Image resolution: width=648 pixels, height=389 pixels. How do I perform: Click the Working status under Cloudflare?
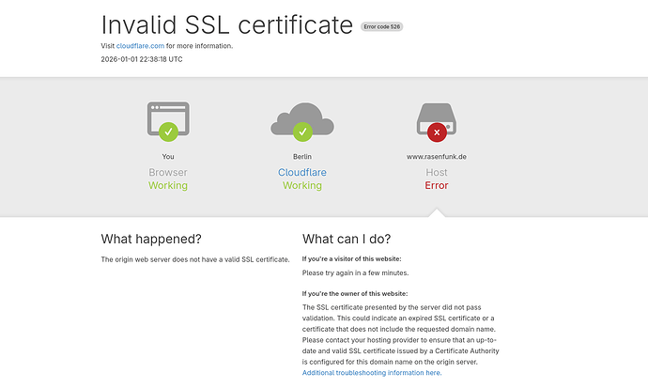[x=302, y=185]
